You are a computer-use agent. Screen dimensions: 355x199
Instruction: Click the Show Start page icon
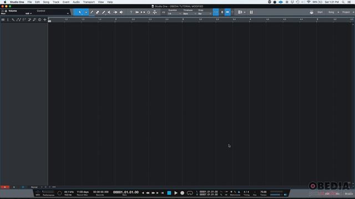312,12
